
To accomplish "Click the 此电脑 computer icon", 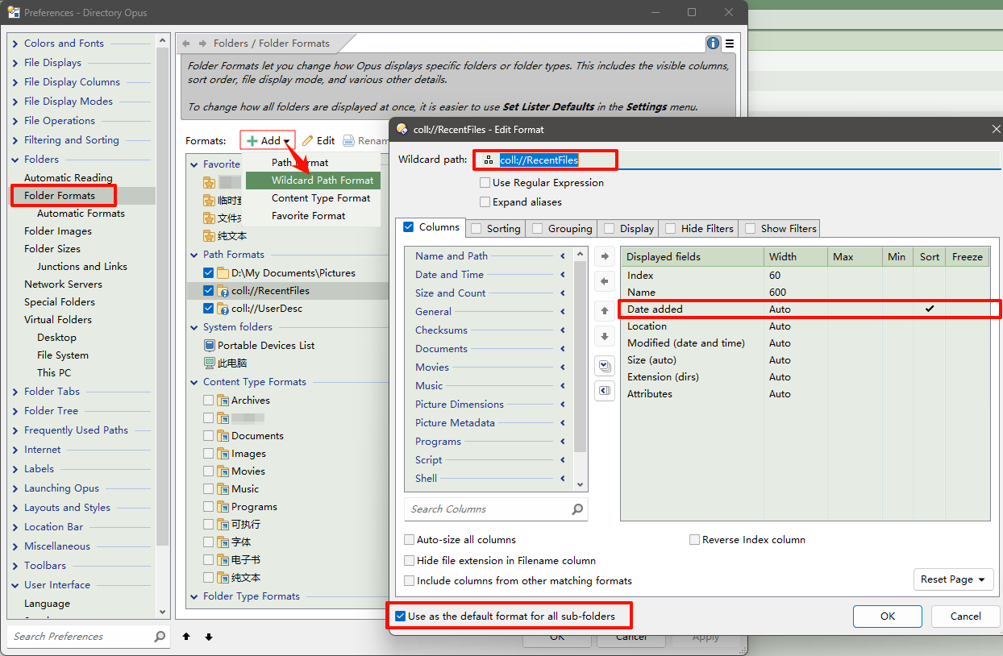I will tap(210, 363).
